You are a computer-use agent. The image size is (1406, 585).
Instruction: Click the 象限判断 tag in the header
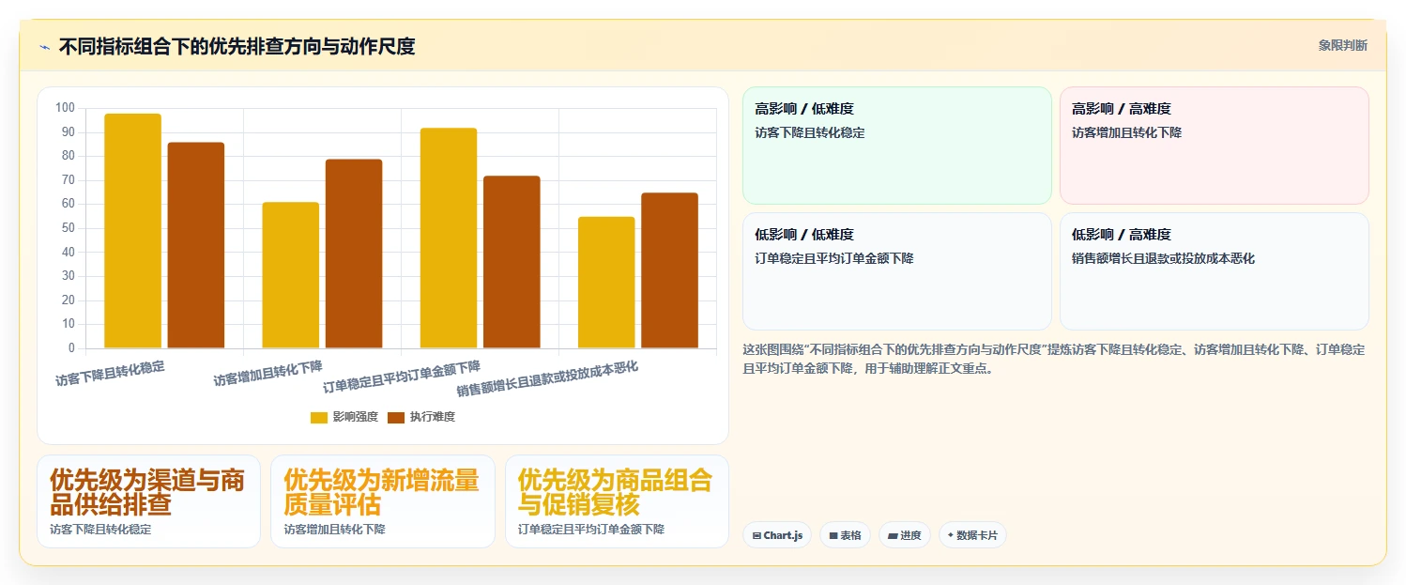1342,45
